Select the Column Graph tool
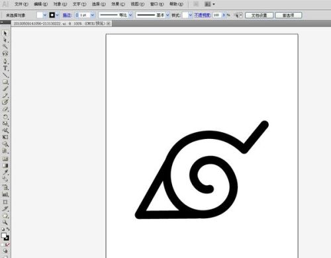Image resolution: width=331 pixels, height=258 pixels. tap(5, 194)
